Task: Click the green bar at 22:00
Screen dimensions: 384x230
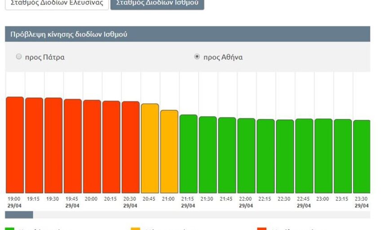Action: coord(247,156)
